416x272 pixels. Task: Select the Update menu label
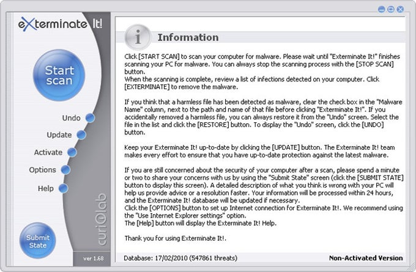tap(59, 135)
